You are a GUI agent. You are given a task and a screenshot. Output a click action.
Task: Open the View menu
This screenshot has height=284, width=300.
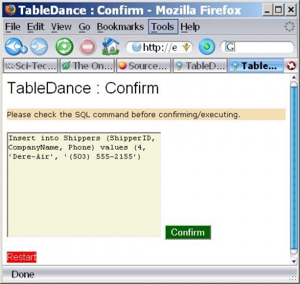coord(62,27)
